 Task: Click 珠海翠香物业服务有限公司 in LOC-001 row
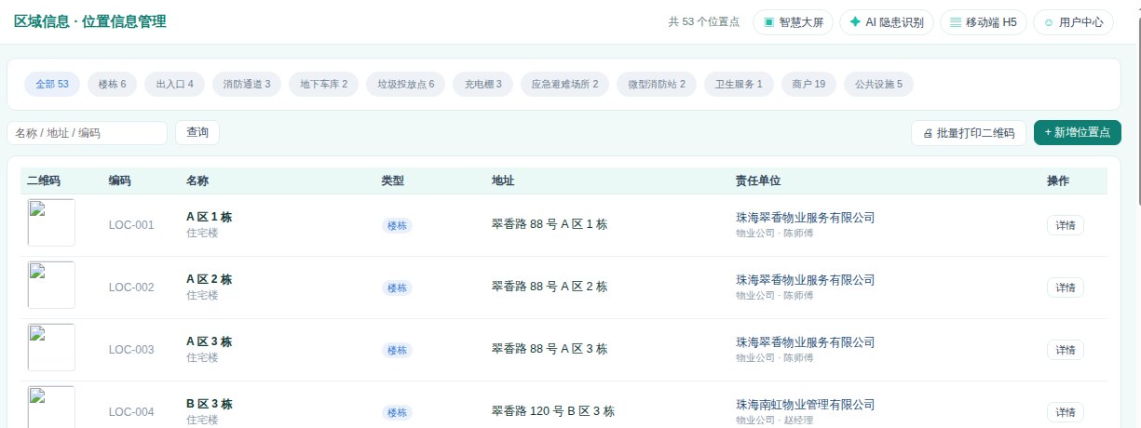pos(806,218)
